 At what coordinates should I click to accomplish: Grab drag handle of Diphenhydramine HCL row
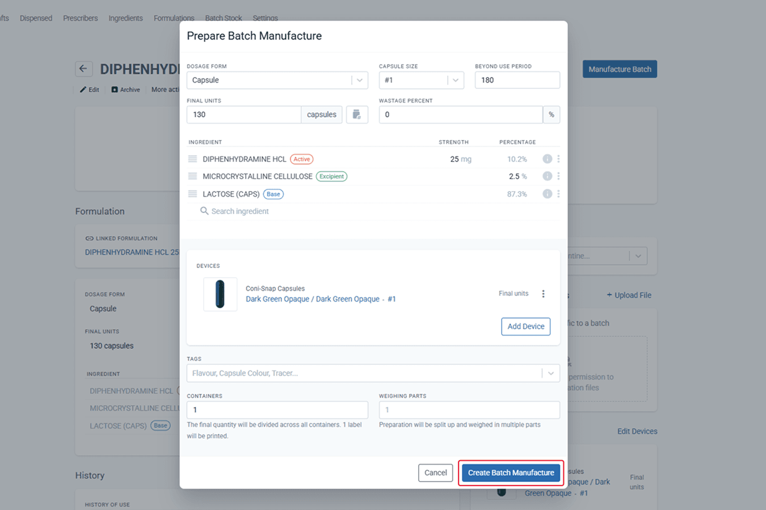point(193,159)
